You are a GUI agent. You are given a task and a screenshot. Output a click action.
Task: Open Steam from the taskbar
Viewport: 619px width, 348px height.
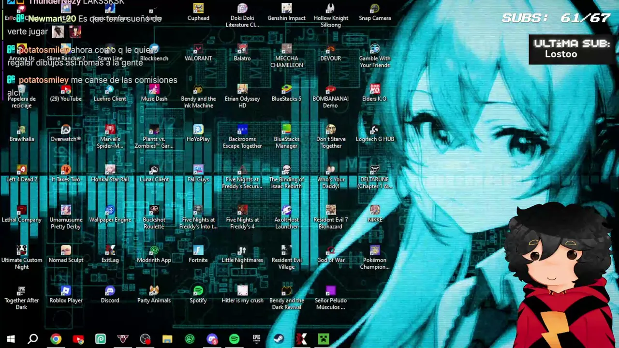click(x=279, y=339)
